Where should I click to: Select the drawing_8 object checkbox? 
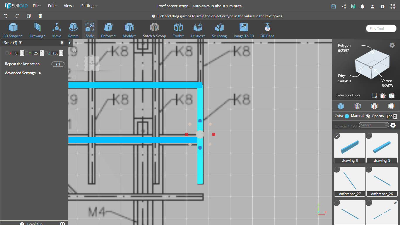[369, 136]
